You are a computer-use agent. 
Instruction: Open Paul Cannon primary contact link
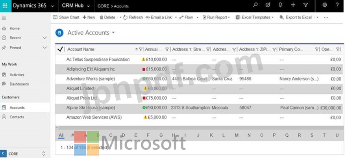300,108
